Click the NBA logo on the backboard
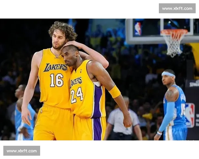The image size is (199, 159). coord(138,28)
